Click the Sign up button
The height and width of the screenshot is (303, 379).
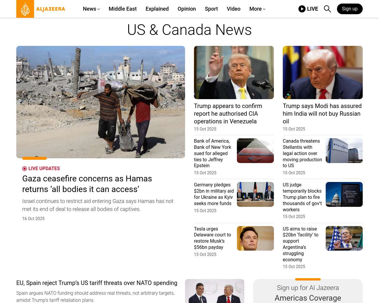tap(350, 9)
